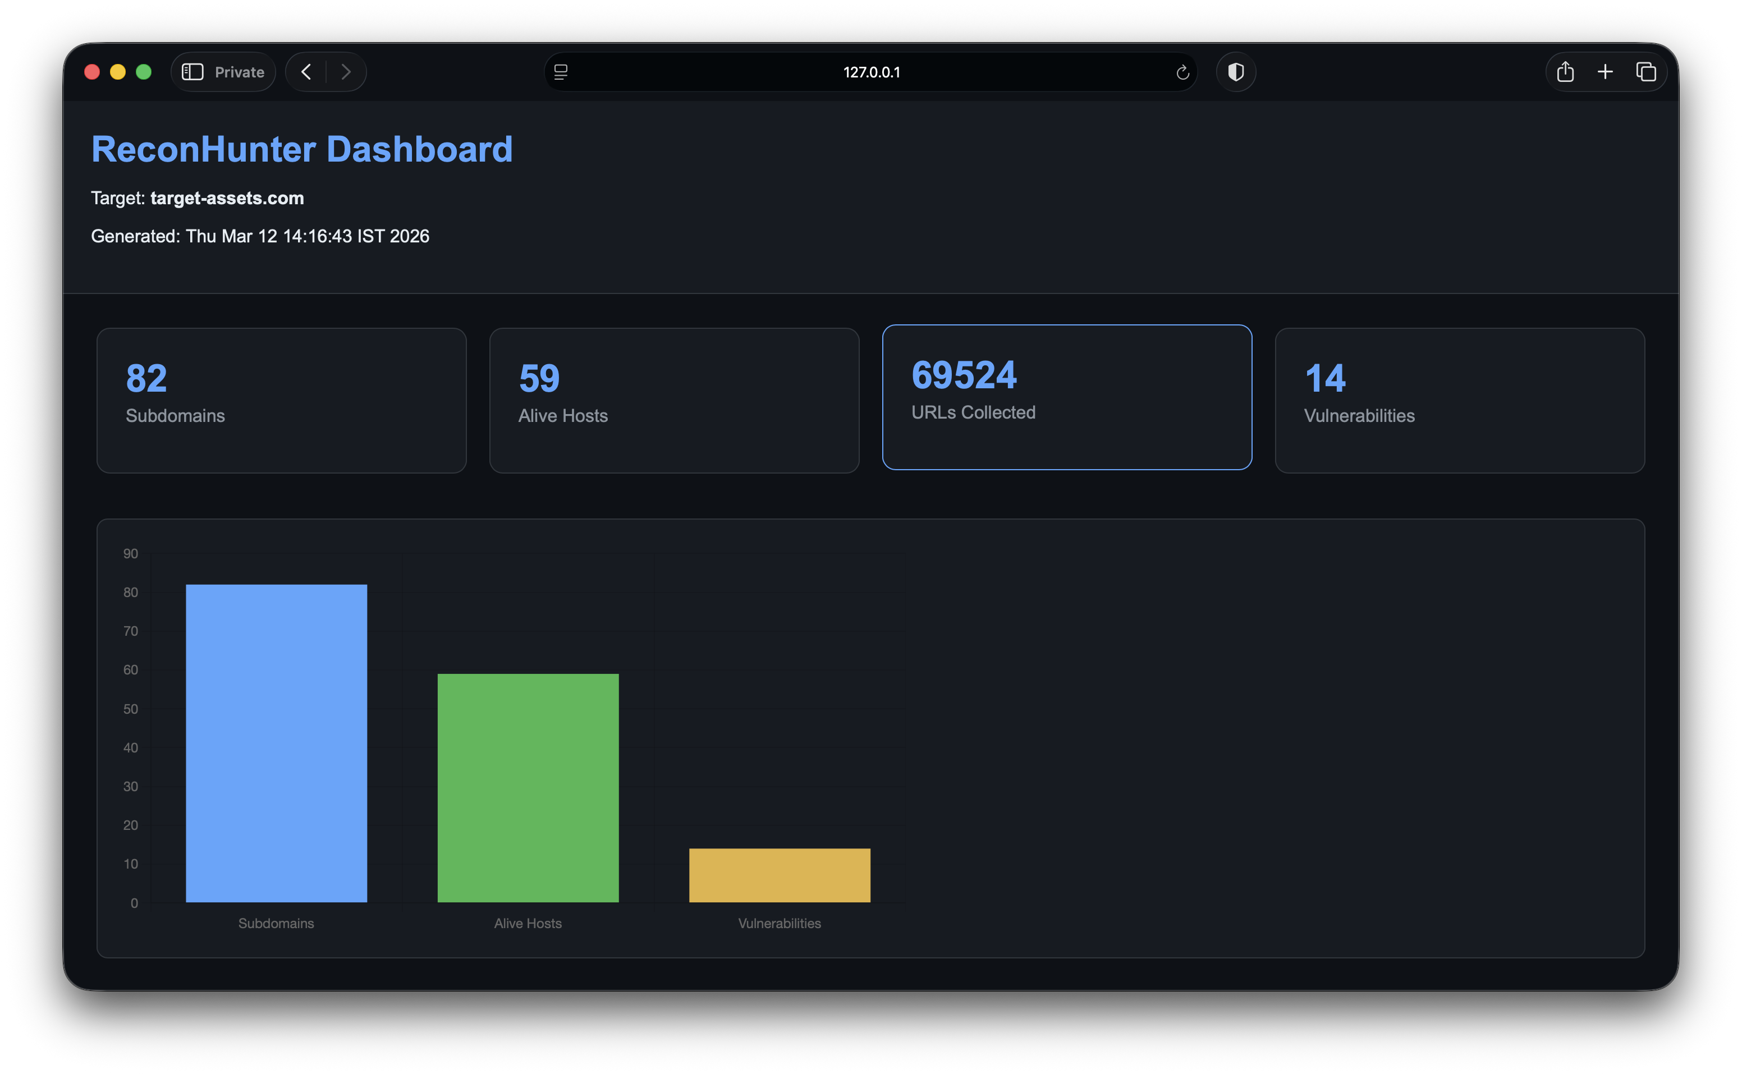Viewport: 1742px width, 1074px height.
Task: Click the yellow Vulnerabilities bar
Action: point(780,875)
